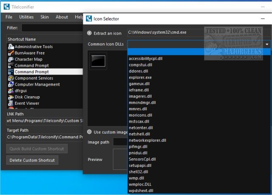Open the About menu
This screenshot has height=195, width=272.
(x=62, y=17)
